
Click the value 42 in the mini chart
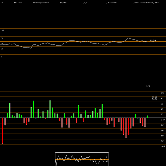click(107, 161)
